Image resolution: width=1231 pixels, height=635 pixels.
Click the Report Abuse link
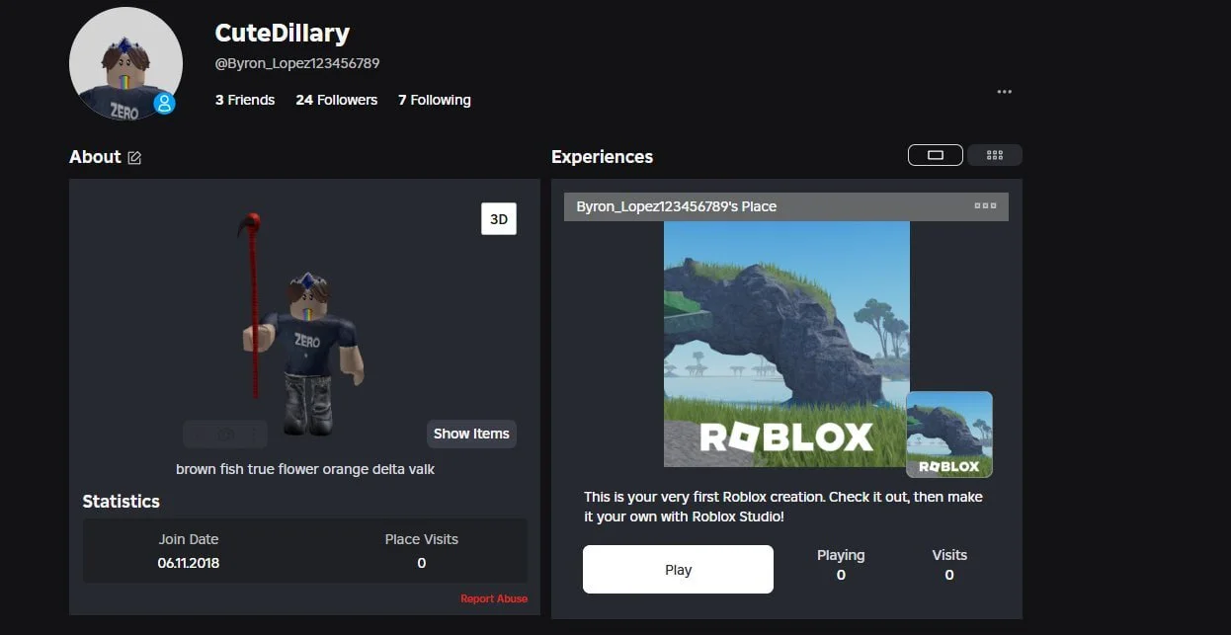point(494,598)
